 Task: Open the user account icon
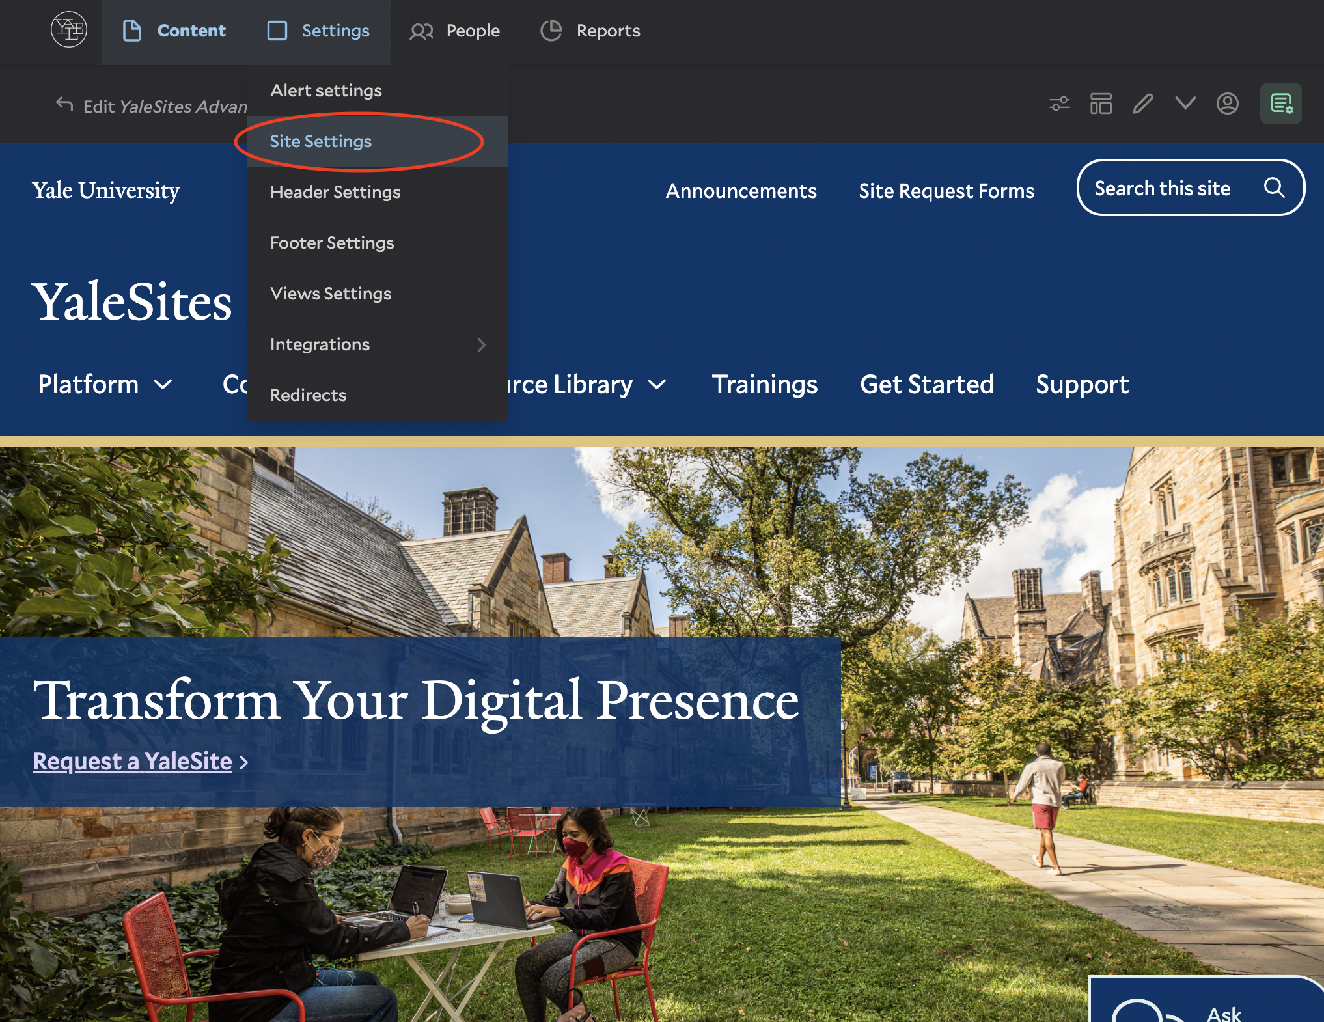pos(1227,104)
